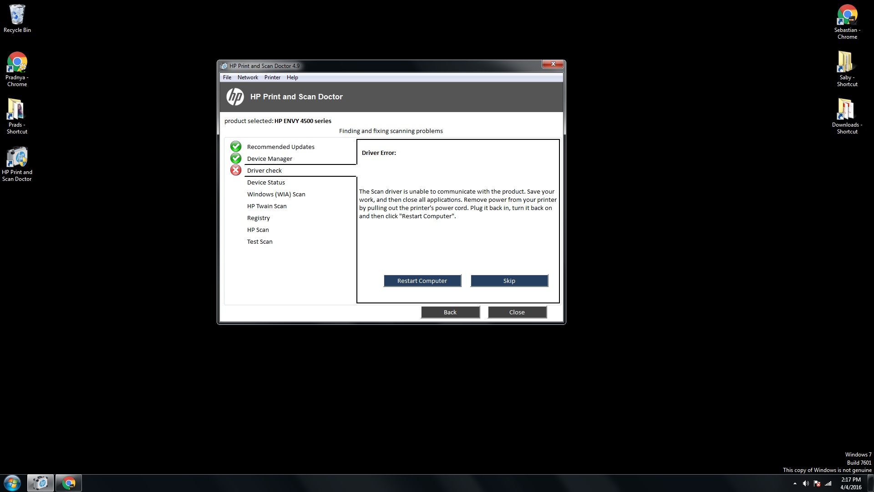
Task: Open the File menu
Action: pos(227,77)
